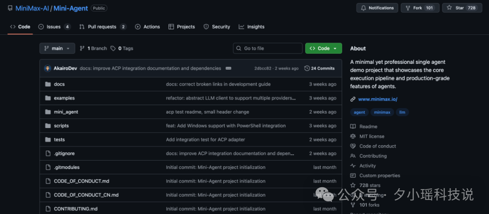Switch to the Projects tab
489x214 pixels.
point(182,27)
